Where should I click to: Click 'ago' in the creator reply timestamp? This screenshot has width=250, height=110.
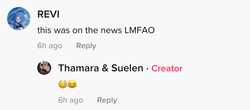coord(76,101)
